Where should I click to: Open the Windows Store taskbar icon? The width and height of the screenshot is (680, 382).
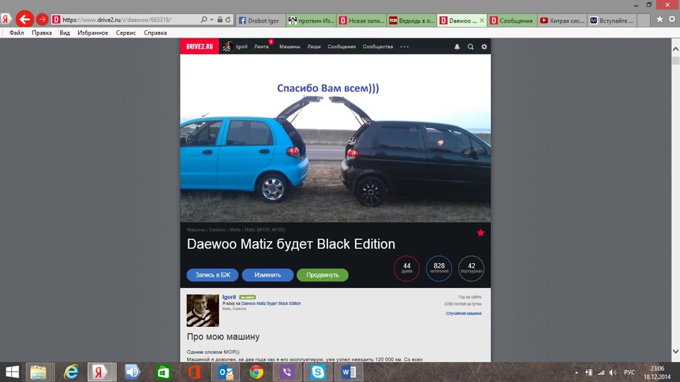(164, 373)
